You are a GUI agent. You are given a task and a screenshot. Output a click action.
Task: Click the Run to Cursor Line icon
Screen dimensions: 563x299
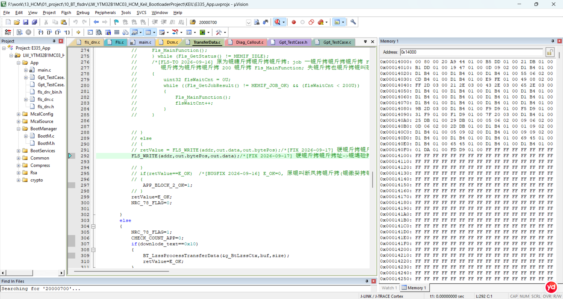click(x=67, y=32)
